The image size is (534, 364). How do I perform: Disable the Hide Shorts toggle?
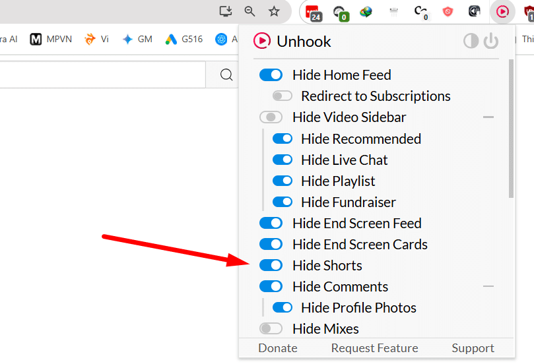coord(271,265)
